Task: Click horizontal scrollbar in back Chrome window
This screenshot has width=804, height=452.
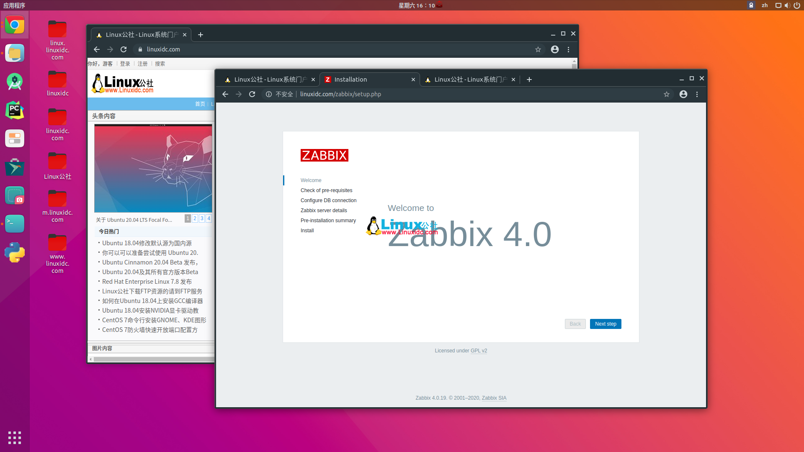Action: tap(153, 359)
